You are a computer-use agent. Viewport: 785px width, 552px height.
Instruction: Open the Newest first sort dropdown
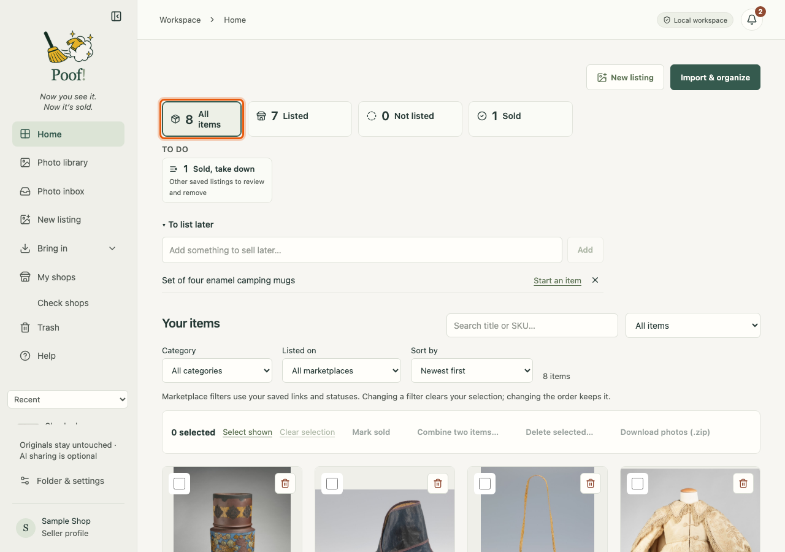[472, 370]
